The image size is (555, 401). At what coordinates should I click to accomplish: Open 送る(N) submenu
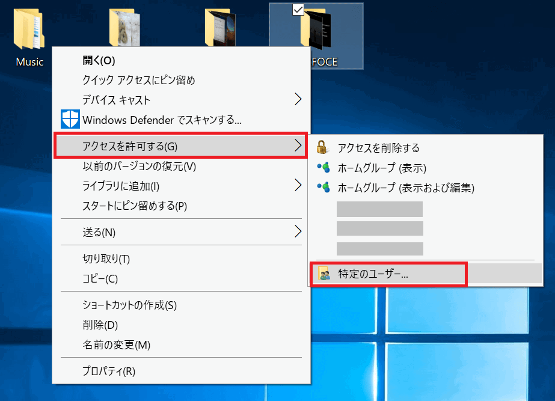(x=181, y=232)
